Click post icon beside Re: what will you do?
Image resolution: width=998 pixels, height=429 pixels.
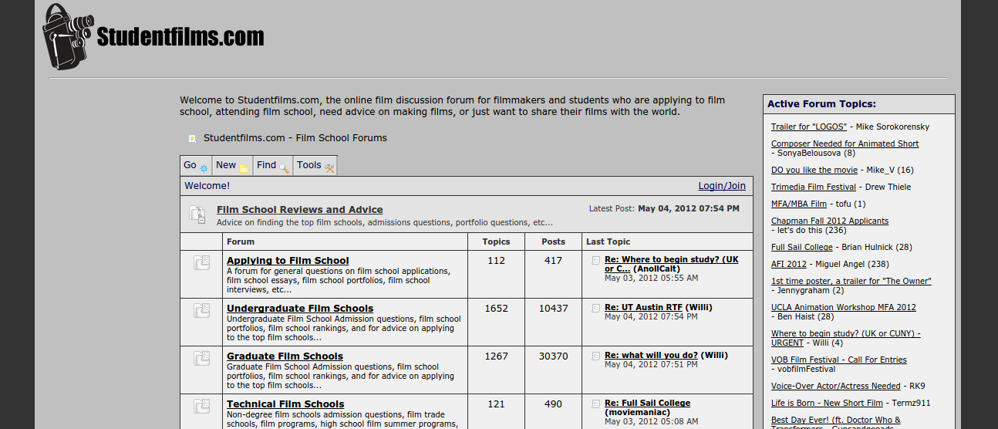click(x=595, y=356)
